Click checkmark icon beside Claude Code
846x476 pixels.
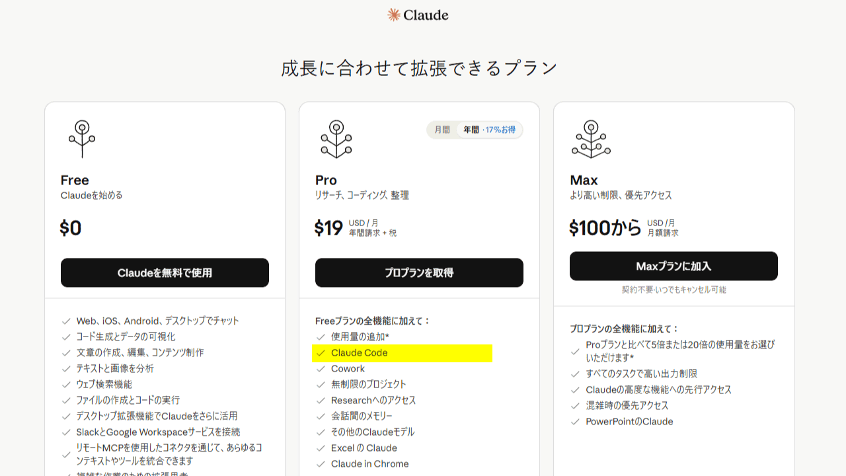point(321,353)
